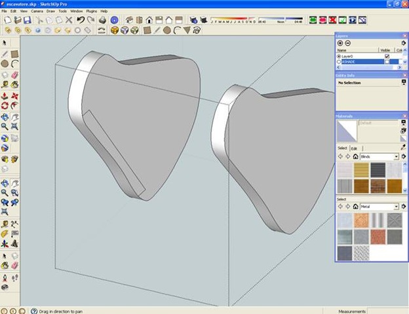Toggle Layer0 visible checkbox

pos(387,56)
